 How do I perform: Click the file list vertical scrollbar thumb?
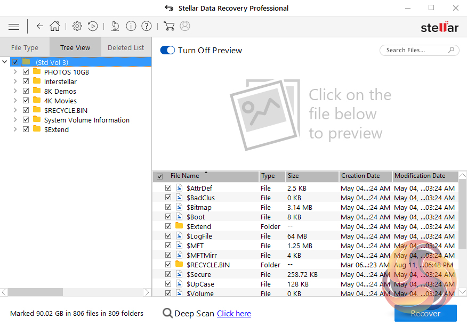(463, 214)
